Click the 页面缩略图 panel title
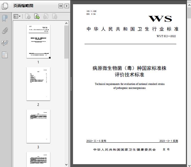This screenshot has height=167, width=191. click(23, 6)
